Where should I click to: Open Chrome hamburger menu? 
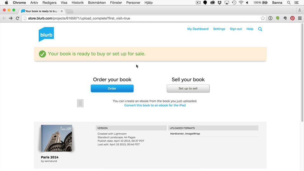[300, 18]
